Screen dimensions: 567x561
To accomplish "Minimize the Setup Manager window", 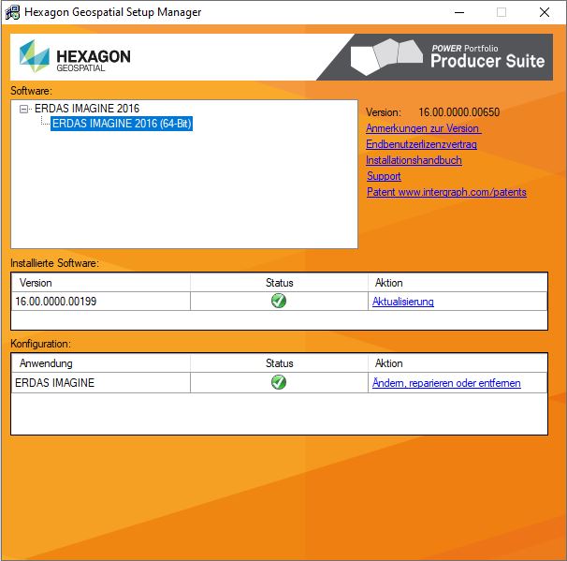I will coord(458,13).
